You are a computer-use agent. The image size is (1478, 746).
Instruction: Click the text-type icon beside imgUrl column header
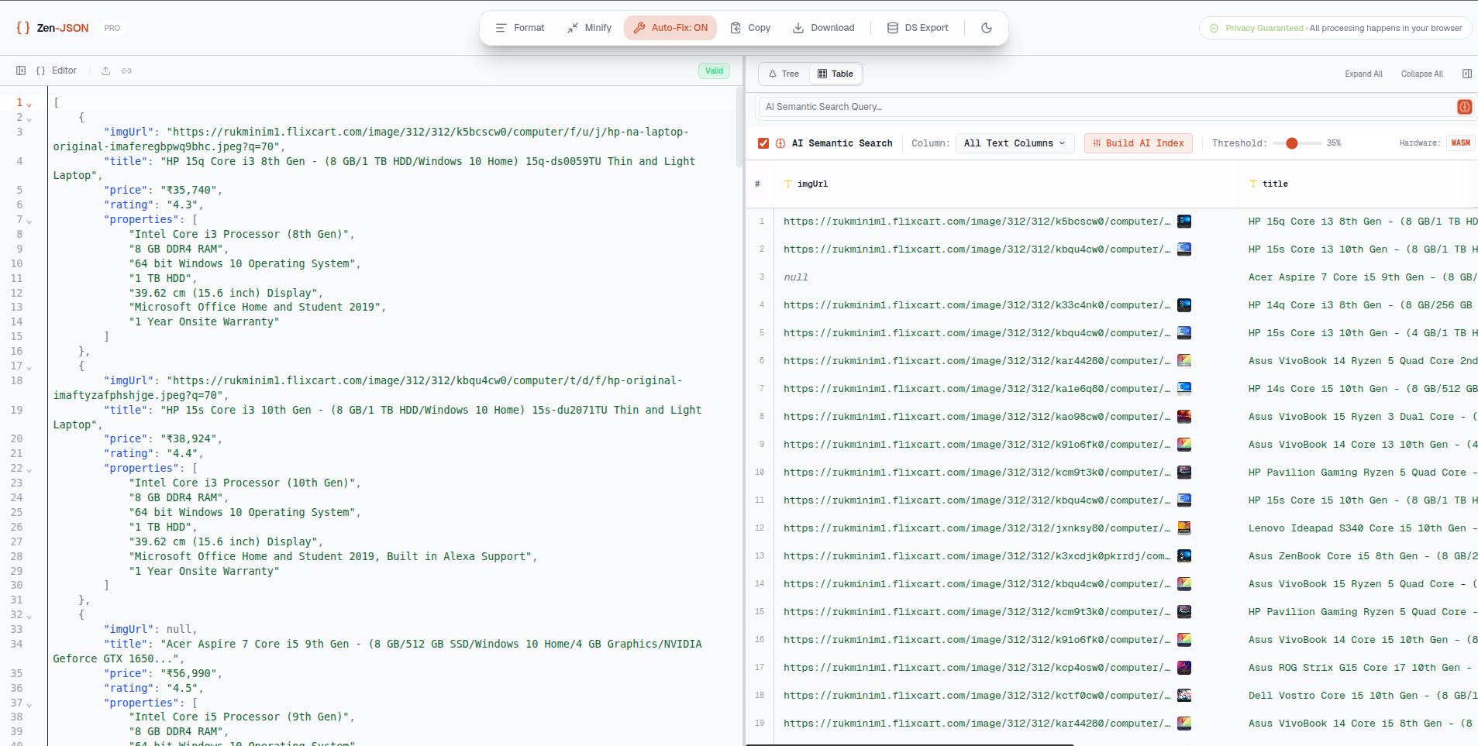788,184
